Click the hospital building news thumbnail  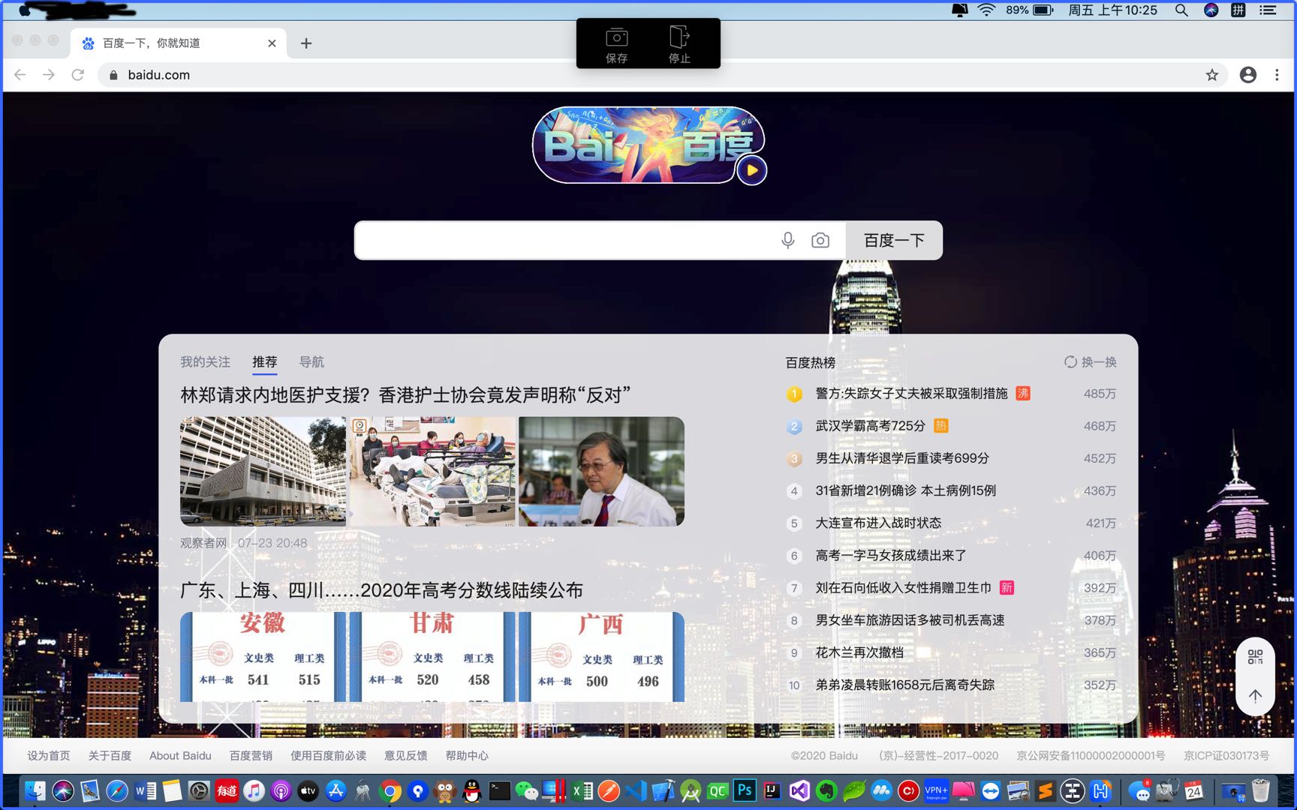tap(263, 471)
